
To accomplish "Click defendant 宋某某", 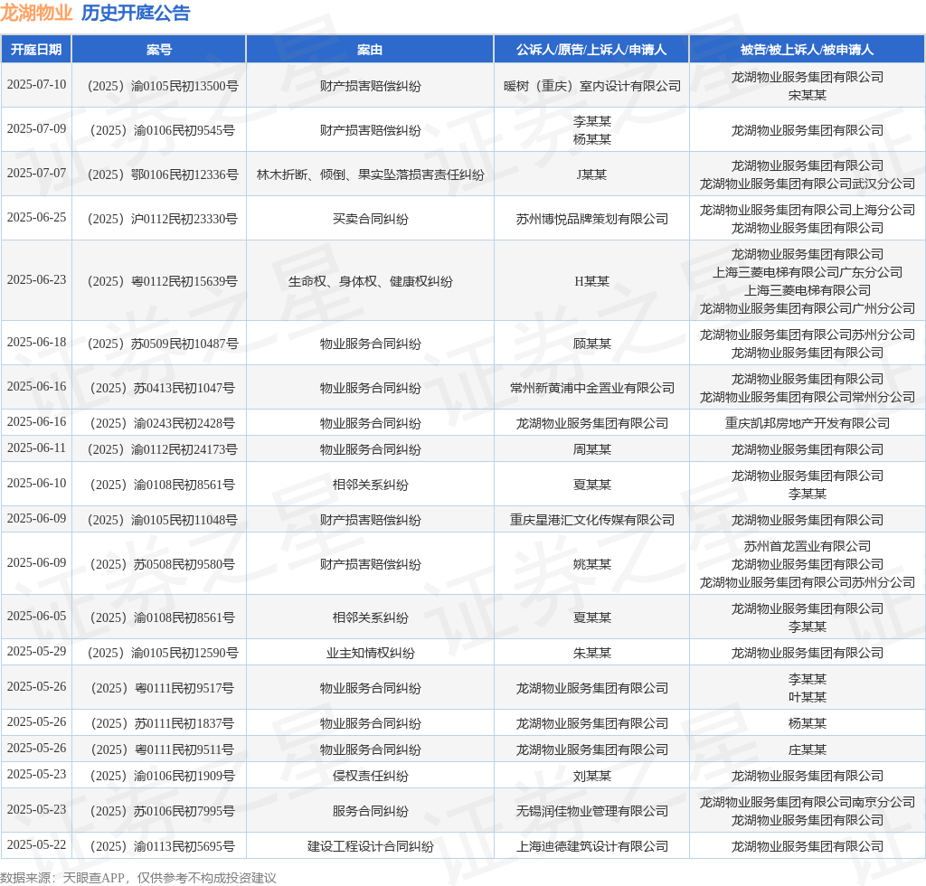I will (808, 95).
